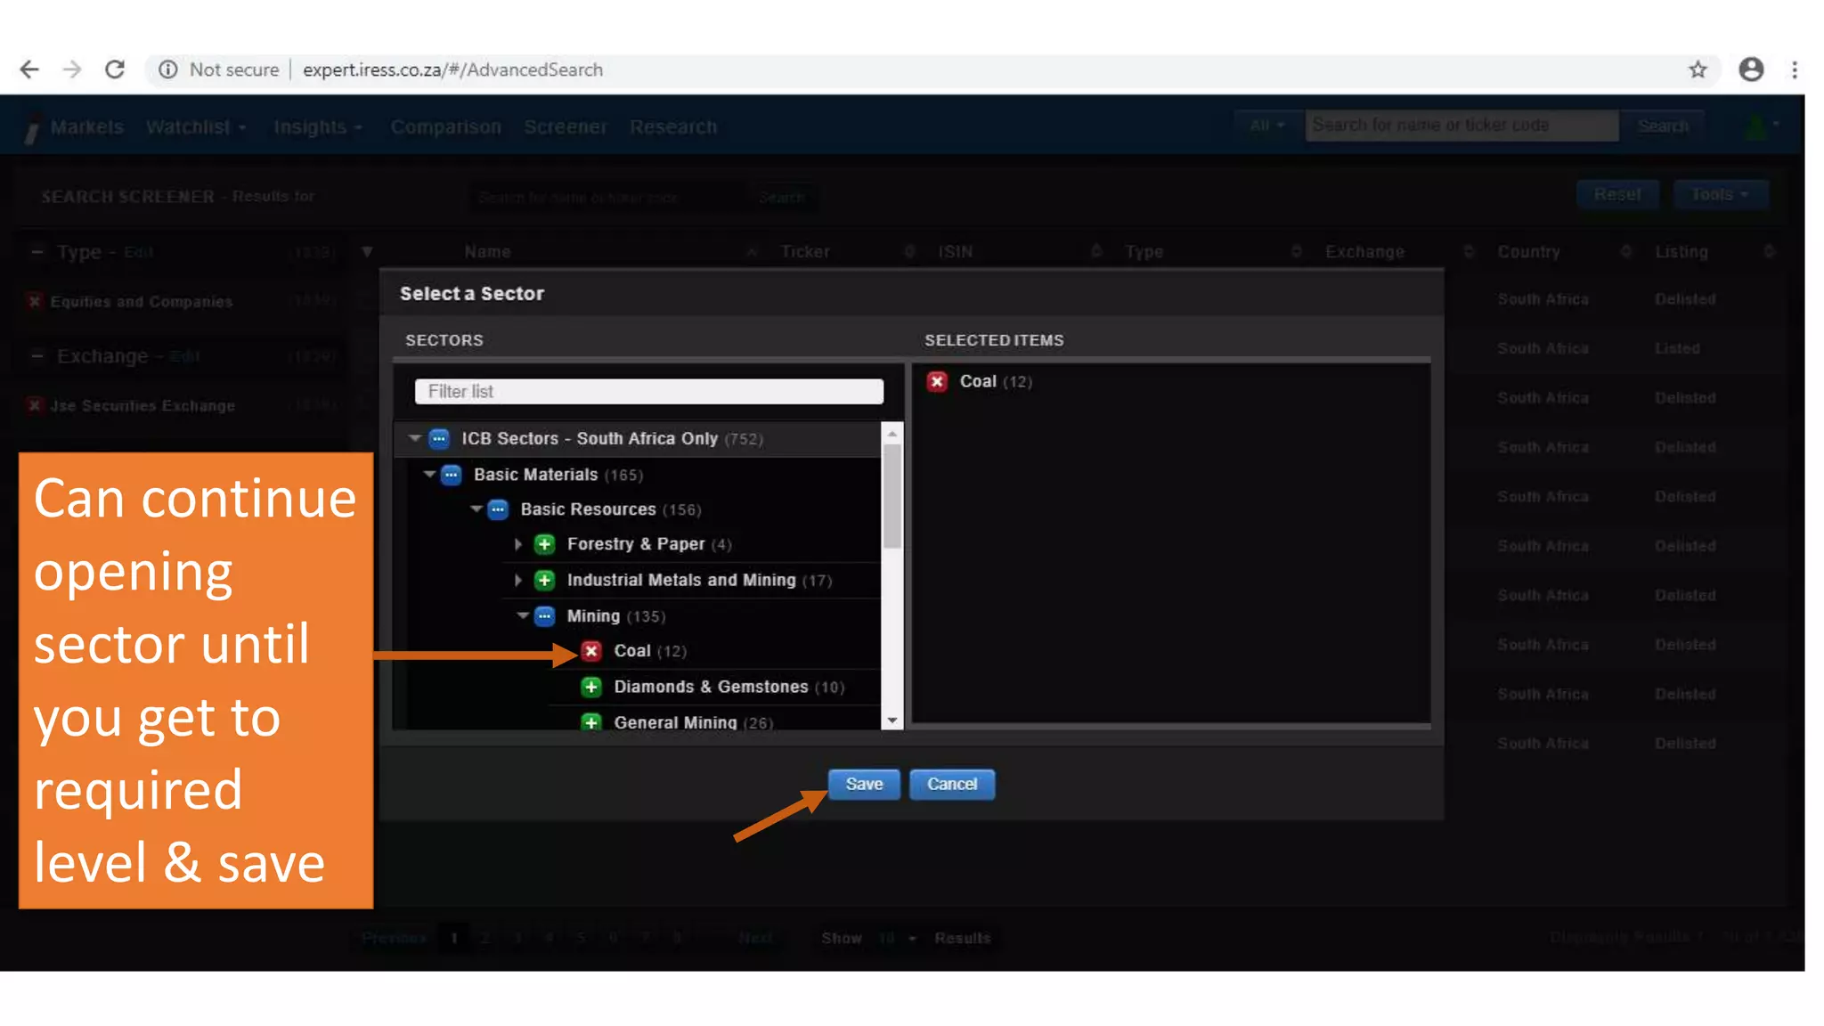The width and height of the screenshot is (1824, 1026).
Task: Open the Tools dropdown
Action: [x=1720, y=194]
